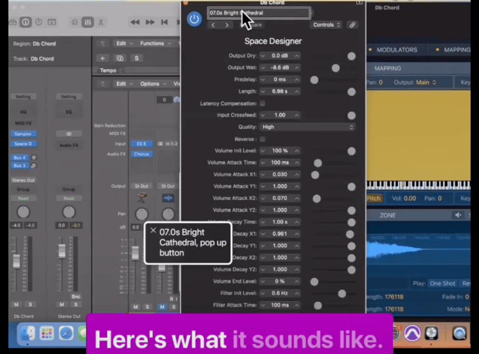Viewport: 479px width, 354px height.
Task: Click the Filter Init Level 0.6 Hz field
Action: 279,294
